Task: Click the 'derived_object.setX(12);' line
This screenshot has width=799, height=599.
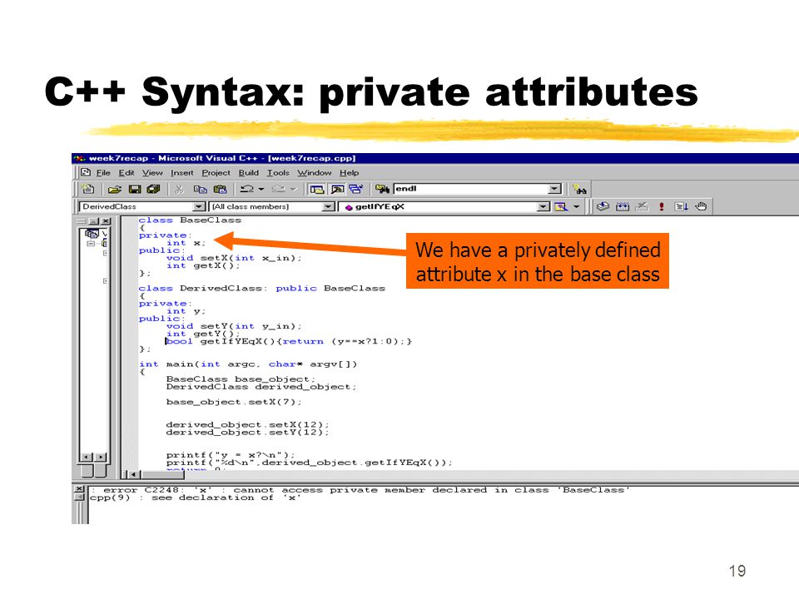Action: [x=248, y=425]
